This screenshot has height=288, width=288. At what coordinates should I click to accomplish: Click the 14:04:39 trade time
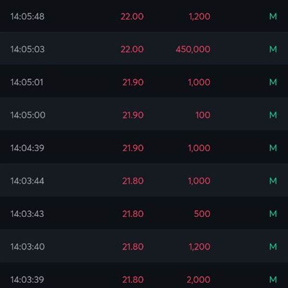[x=27, y=148]
